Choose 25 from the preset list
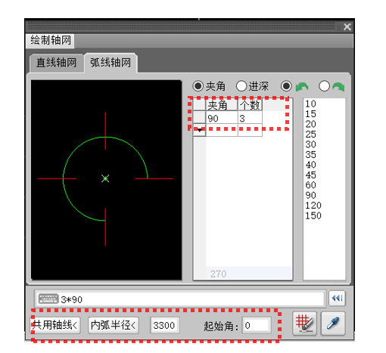386x353 pixels. pos(310,135)
